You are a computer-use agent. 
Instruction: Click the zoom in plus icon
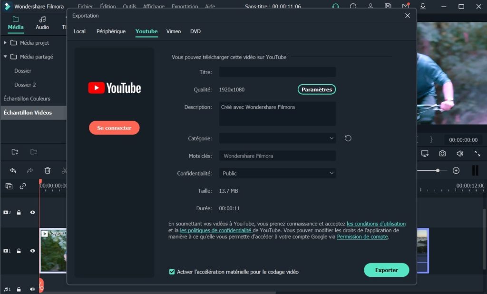[456, 170]
